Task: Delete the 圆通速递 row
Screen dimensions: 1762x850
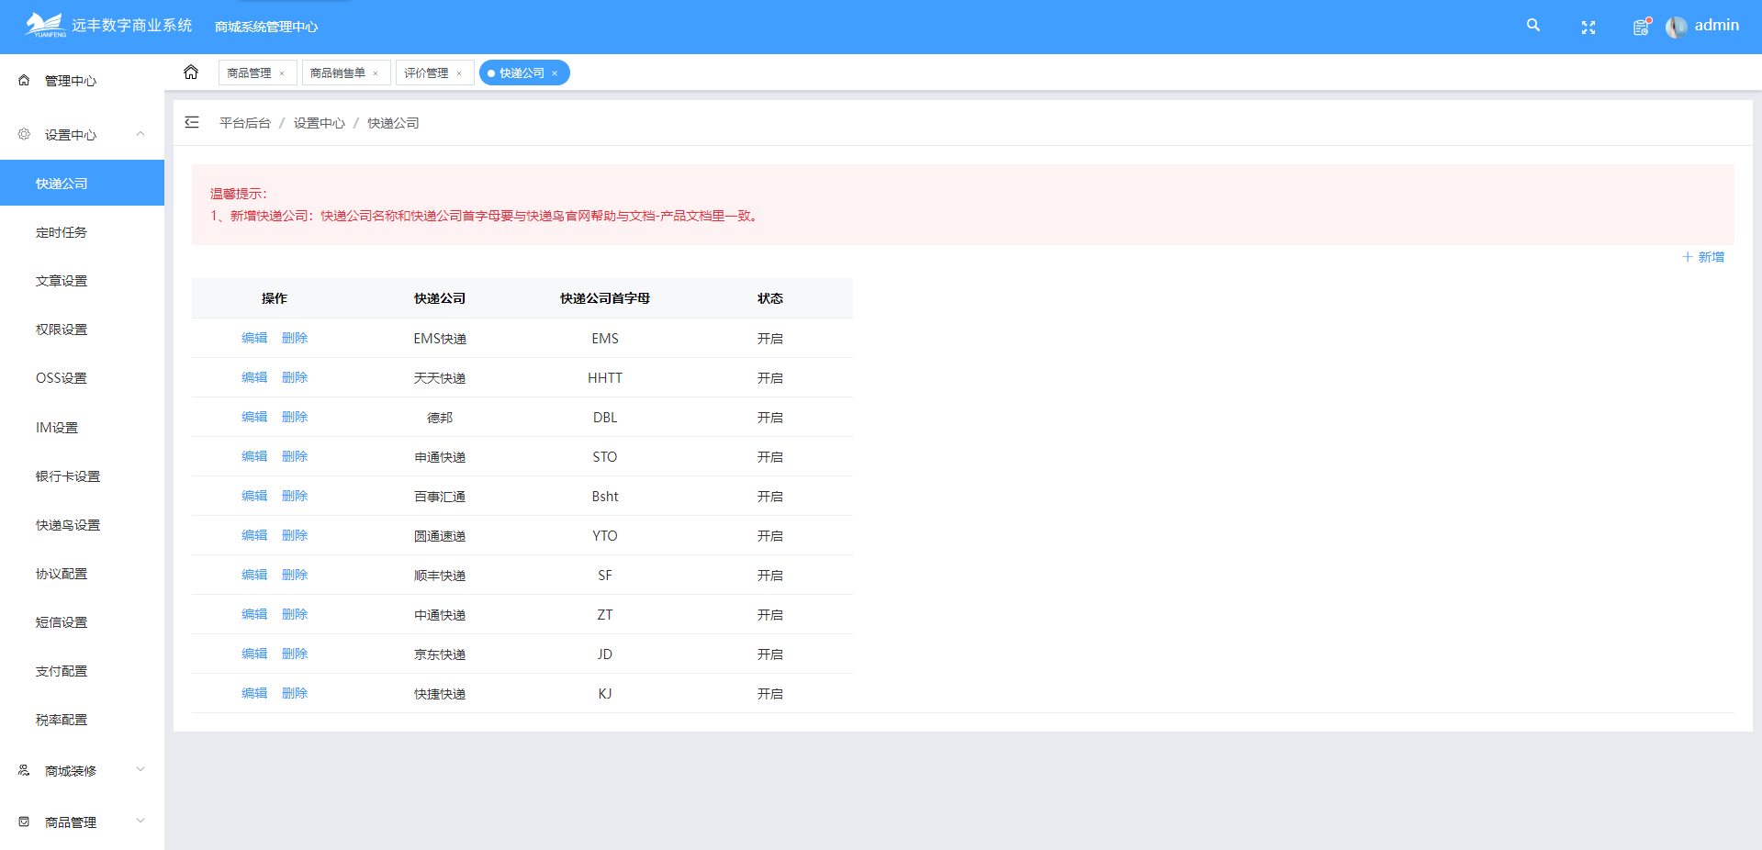Action: coord(295,535)
